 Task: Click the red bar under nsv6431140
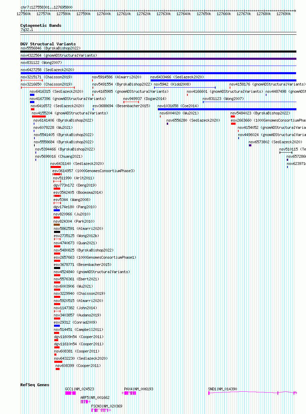56,167
